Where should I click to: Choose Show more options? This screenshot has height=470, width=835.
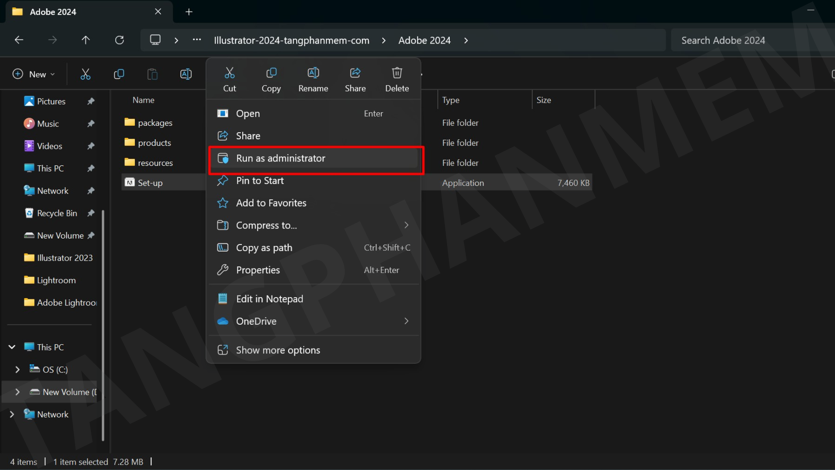(x=313, y=350)
